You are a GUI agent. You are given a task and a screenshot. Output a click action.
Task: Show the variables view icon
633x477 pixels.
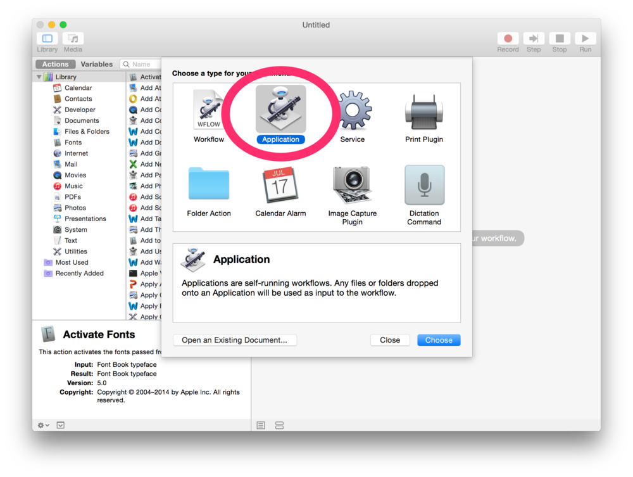click(279, 425)
